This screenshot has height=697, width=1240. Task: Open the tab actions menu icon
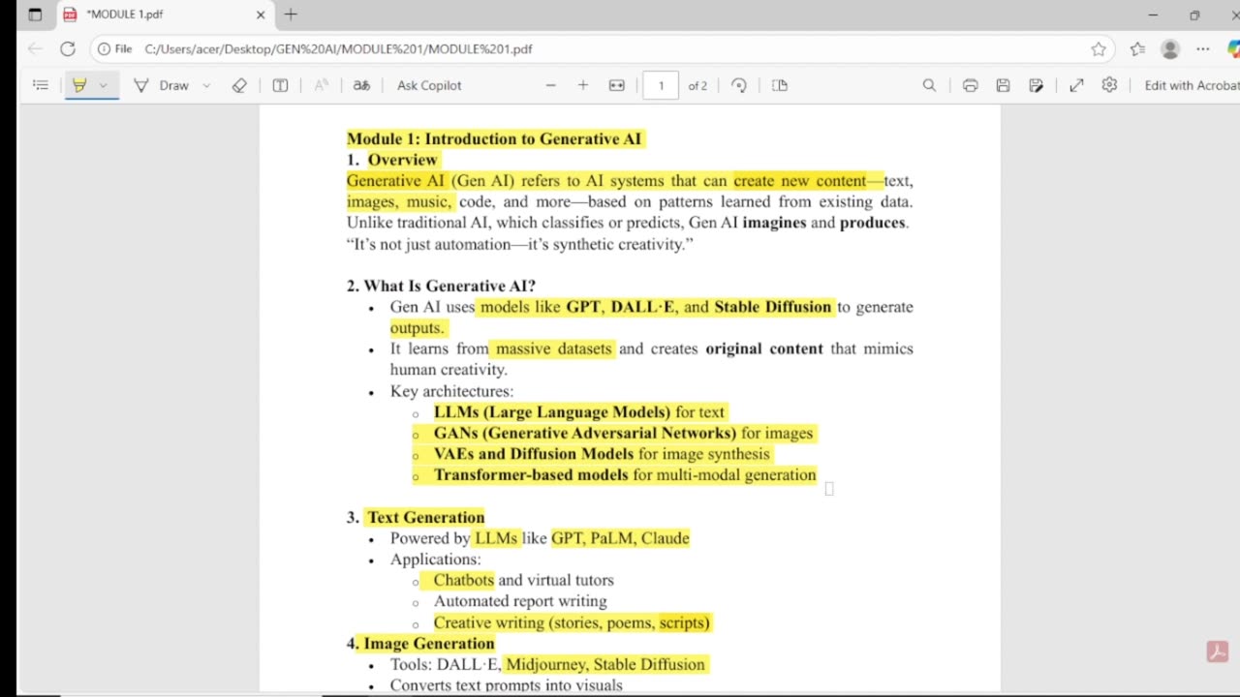[x=35, y=15]
